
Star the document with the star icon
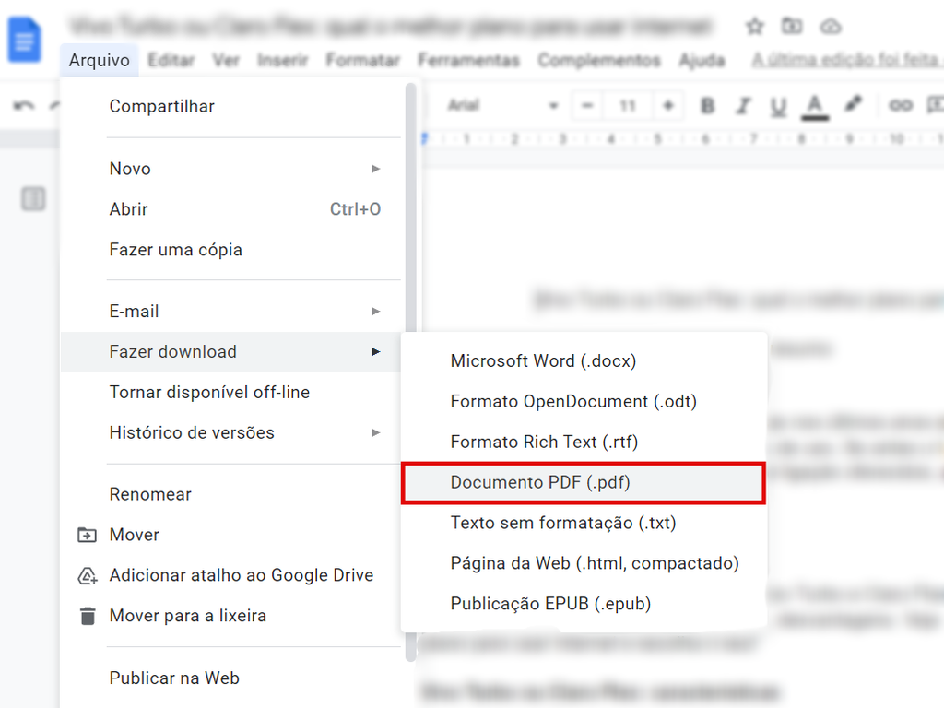(x=754, y=27)
